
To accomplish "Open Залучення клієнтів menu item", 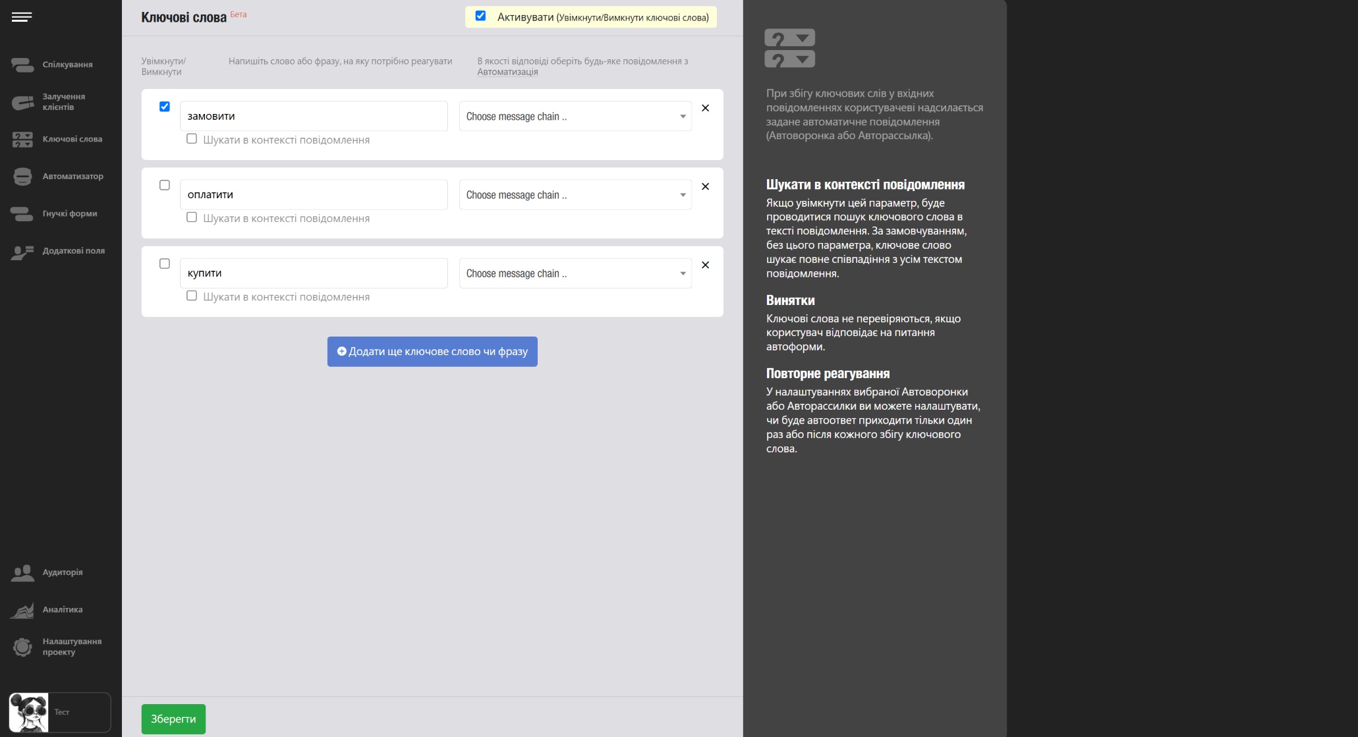I will point(64,101).
